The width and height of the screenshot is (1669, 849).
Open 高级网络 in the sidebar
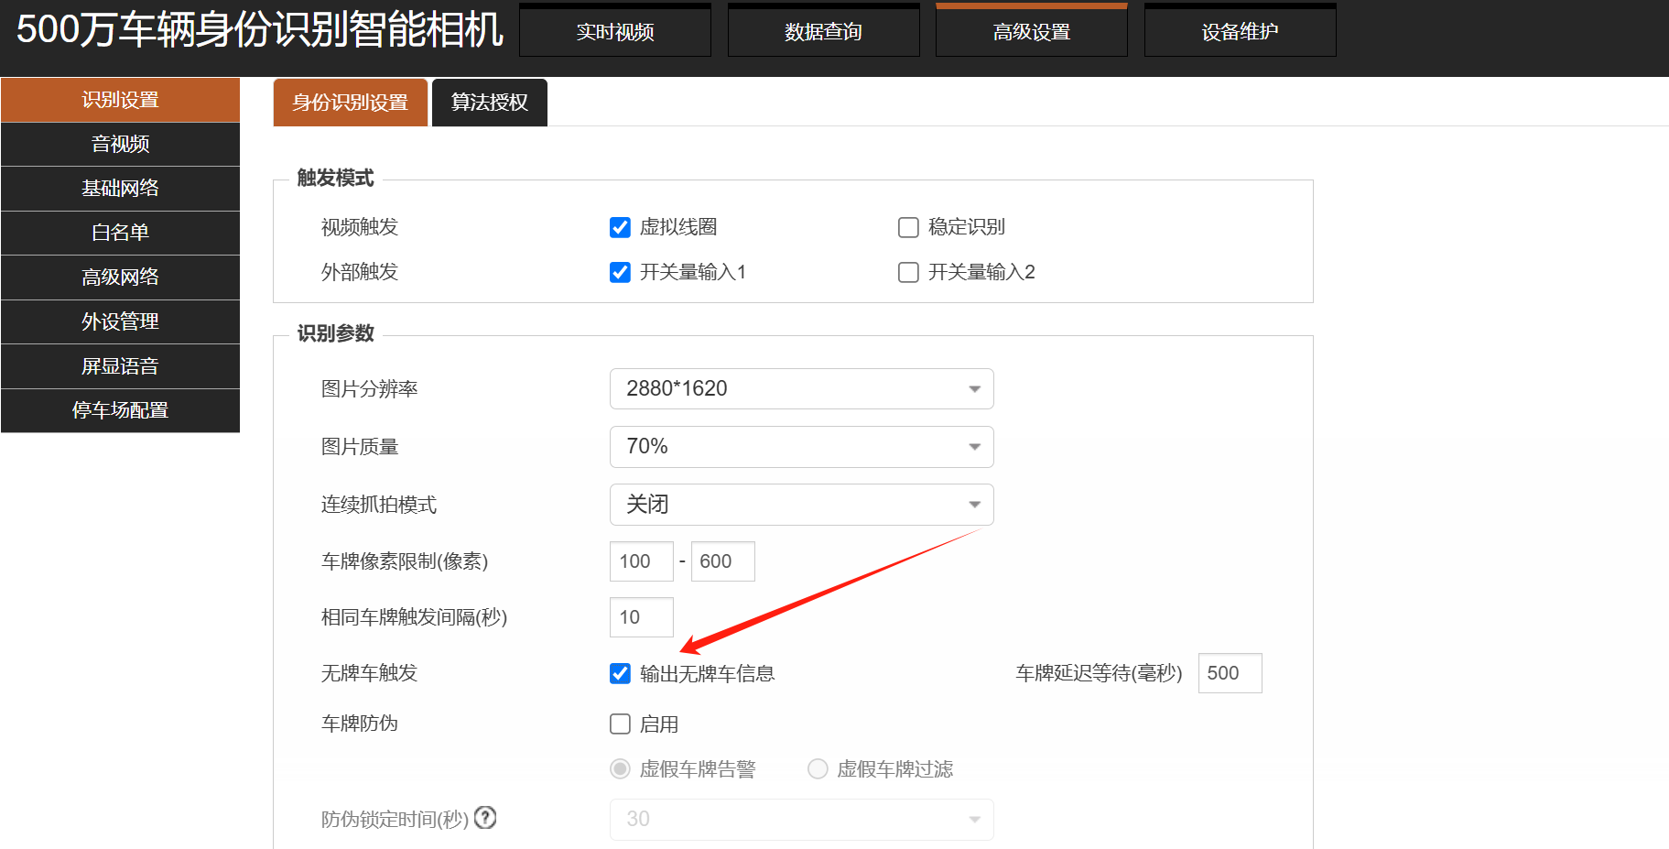(120, 278)
